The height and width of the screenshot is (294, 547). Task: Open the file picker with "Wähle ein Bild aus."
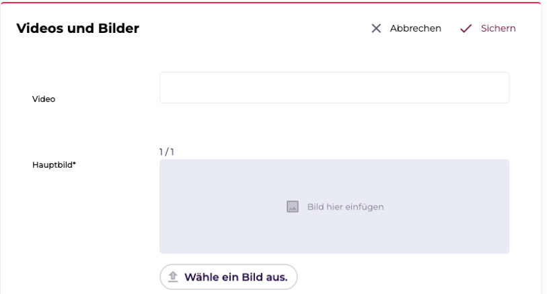tap(229, 277)
